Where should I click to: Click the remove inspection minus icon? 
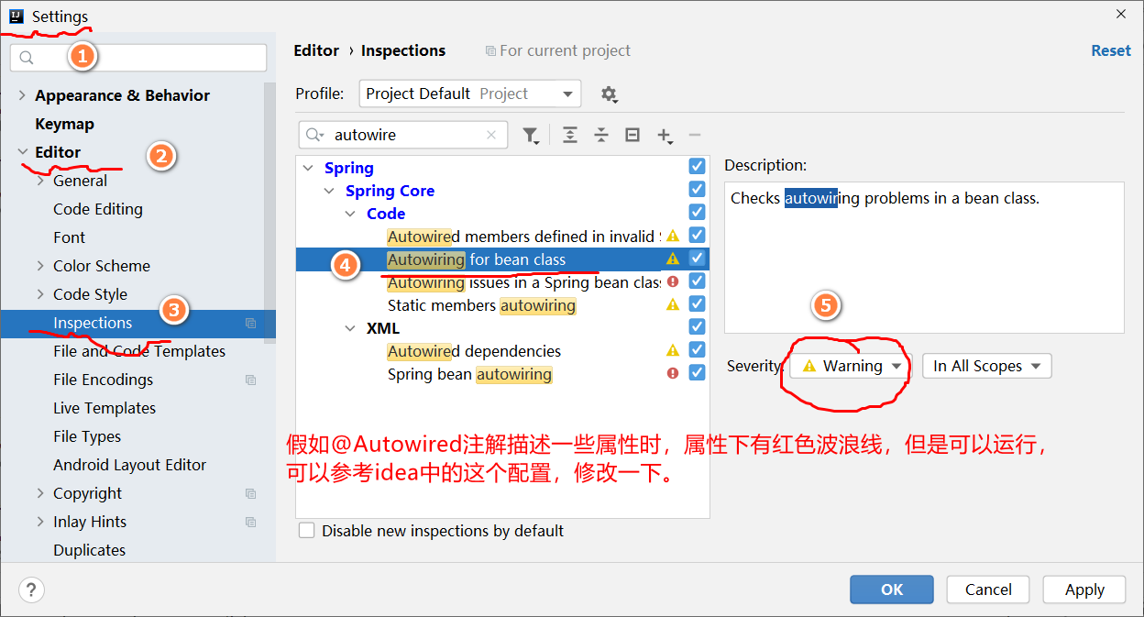click(x=695, y=135)
